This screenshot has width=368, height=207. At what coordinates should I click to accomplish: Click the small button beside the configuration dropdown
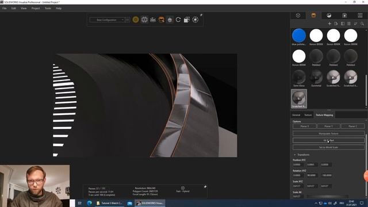point(128,20)
